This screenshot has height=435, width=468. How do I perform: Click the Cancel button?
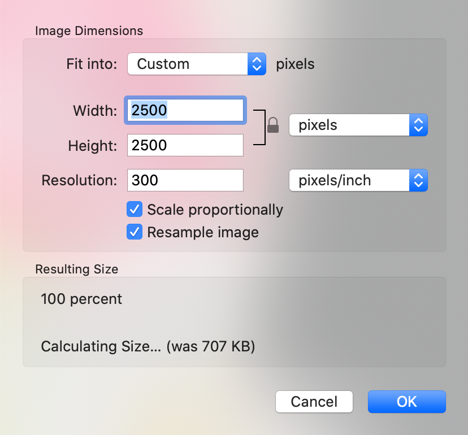click(314, 402)
